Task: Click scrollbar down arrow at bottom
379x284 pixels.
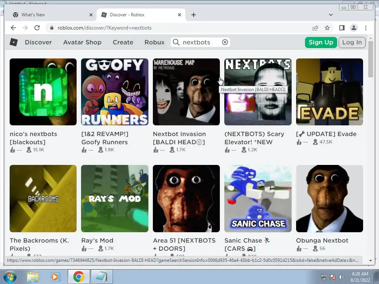Action: [370, 261]
